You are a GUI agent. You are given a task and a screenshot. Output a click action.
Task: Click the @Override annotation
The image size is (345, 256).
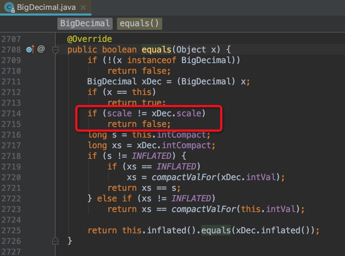tap(90, 39)
